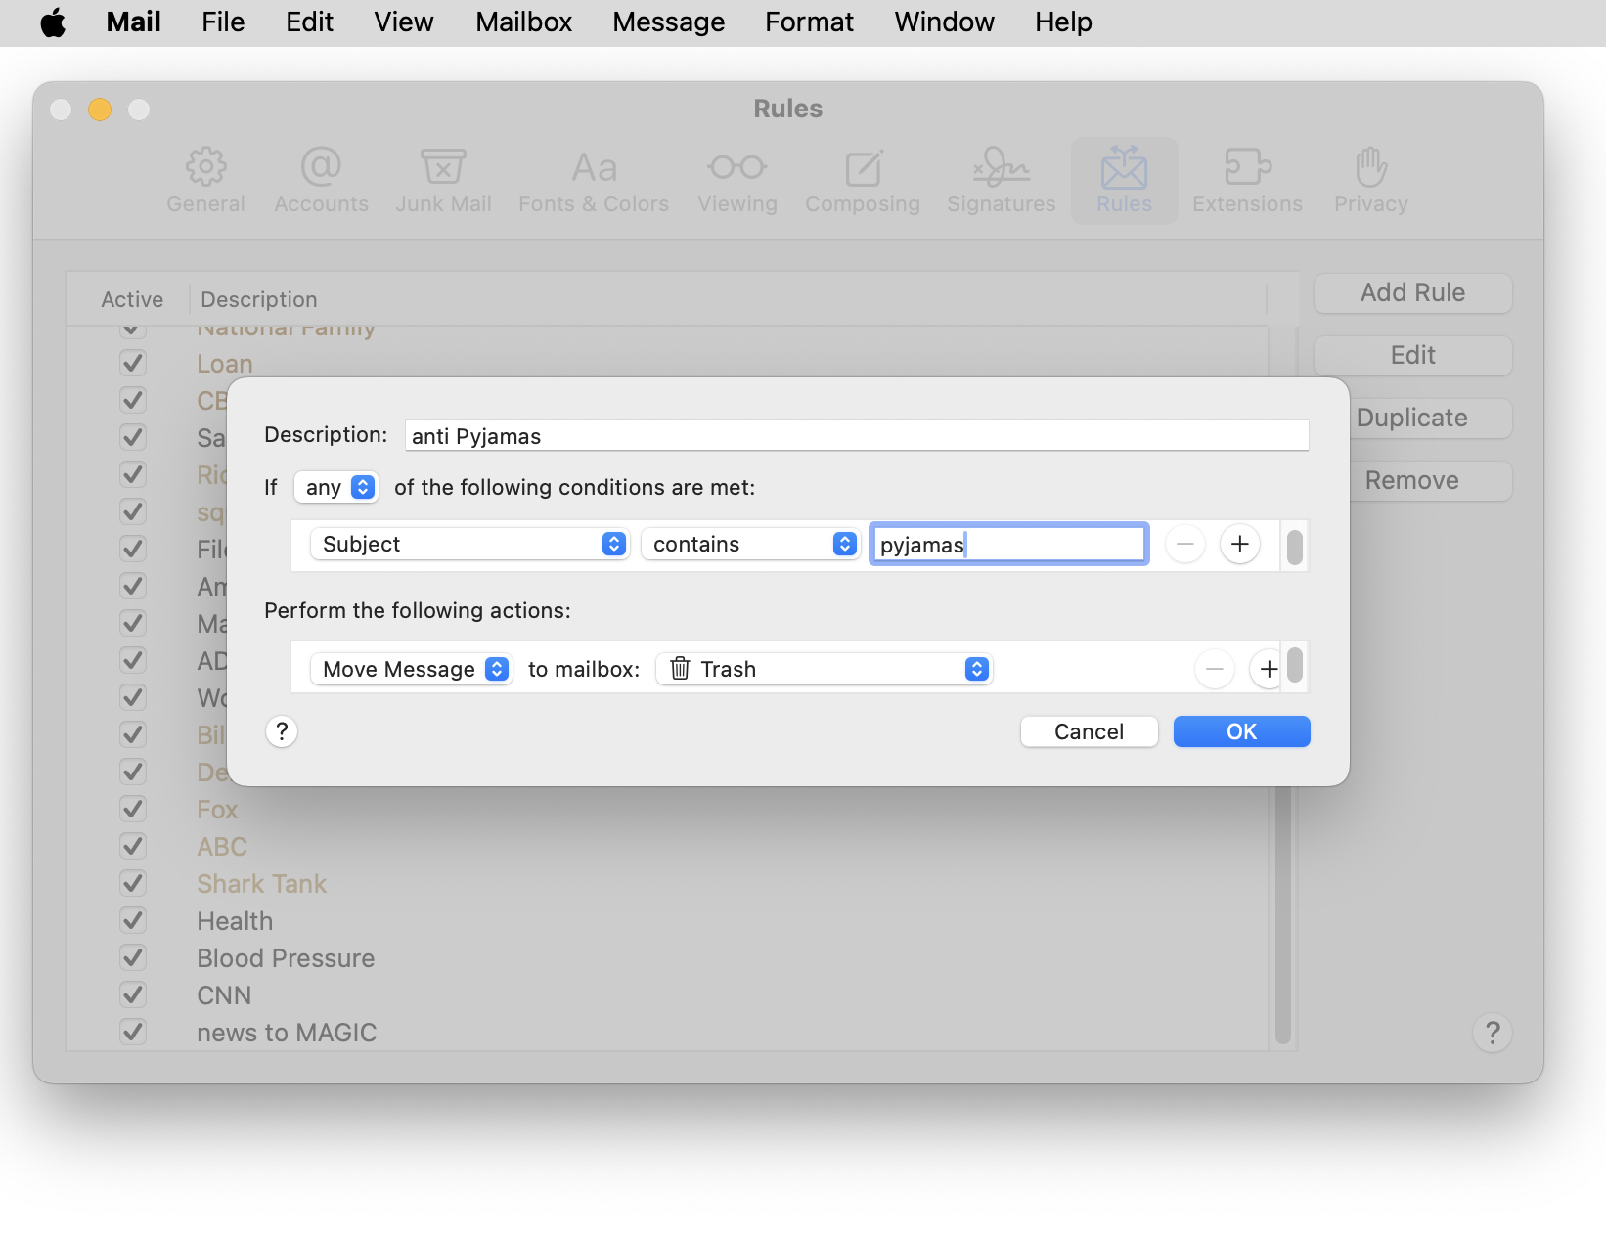1606x1236 pixels.
Task: Toggle the news to MAGIC checkbox
Action: coord(133,1032)
